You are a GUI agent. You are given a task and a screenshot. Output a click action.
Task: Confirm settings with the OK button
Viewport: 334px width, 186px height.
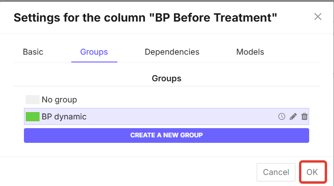(x=312, y=172)
